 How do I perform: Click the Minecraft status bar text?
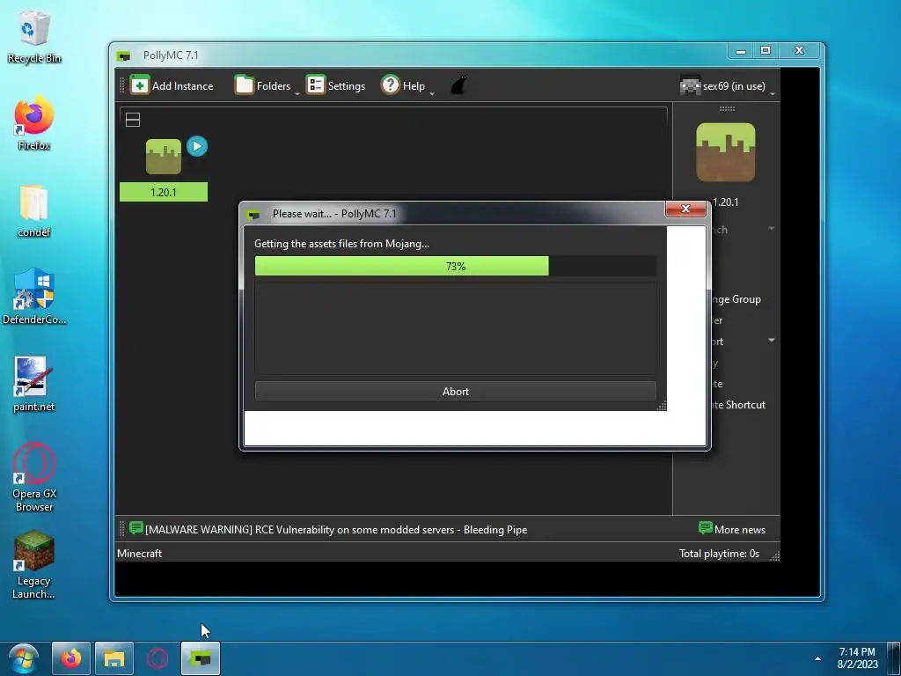pos(140,554)
